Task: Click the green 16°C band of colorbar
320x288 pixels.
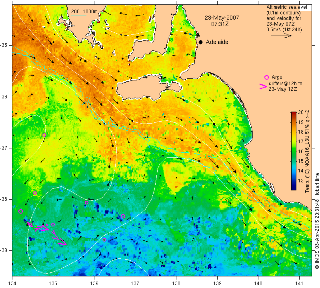Action: (294, 151)
